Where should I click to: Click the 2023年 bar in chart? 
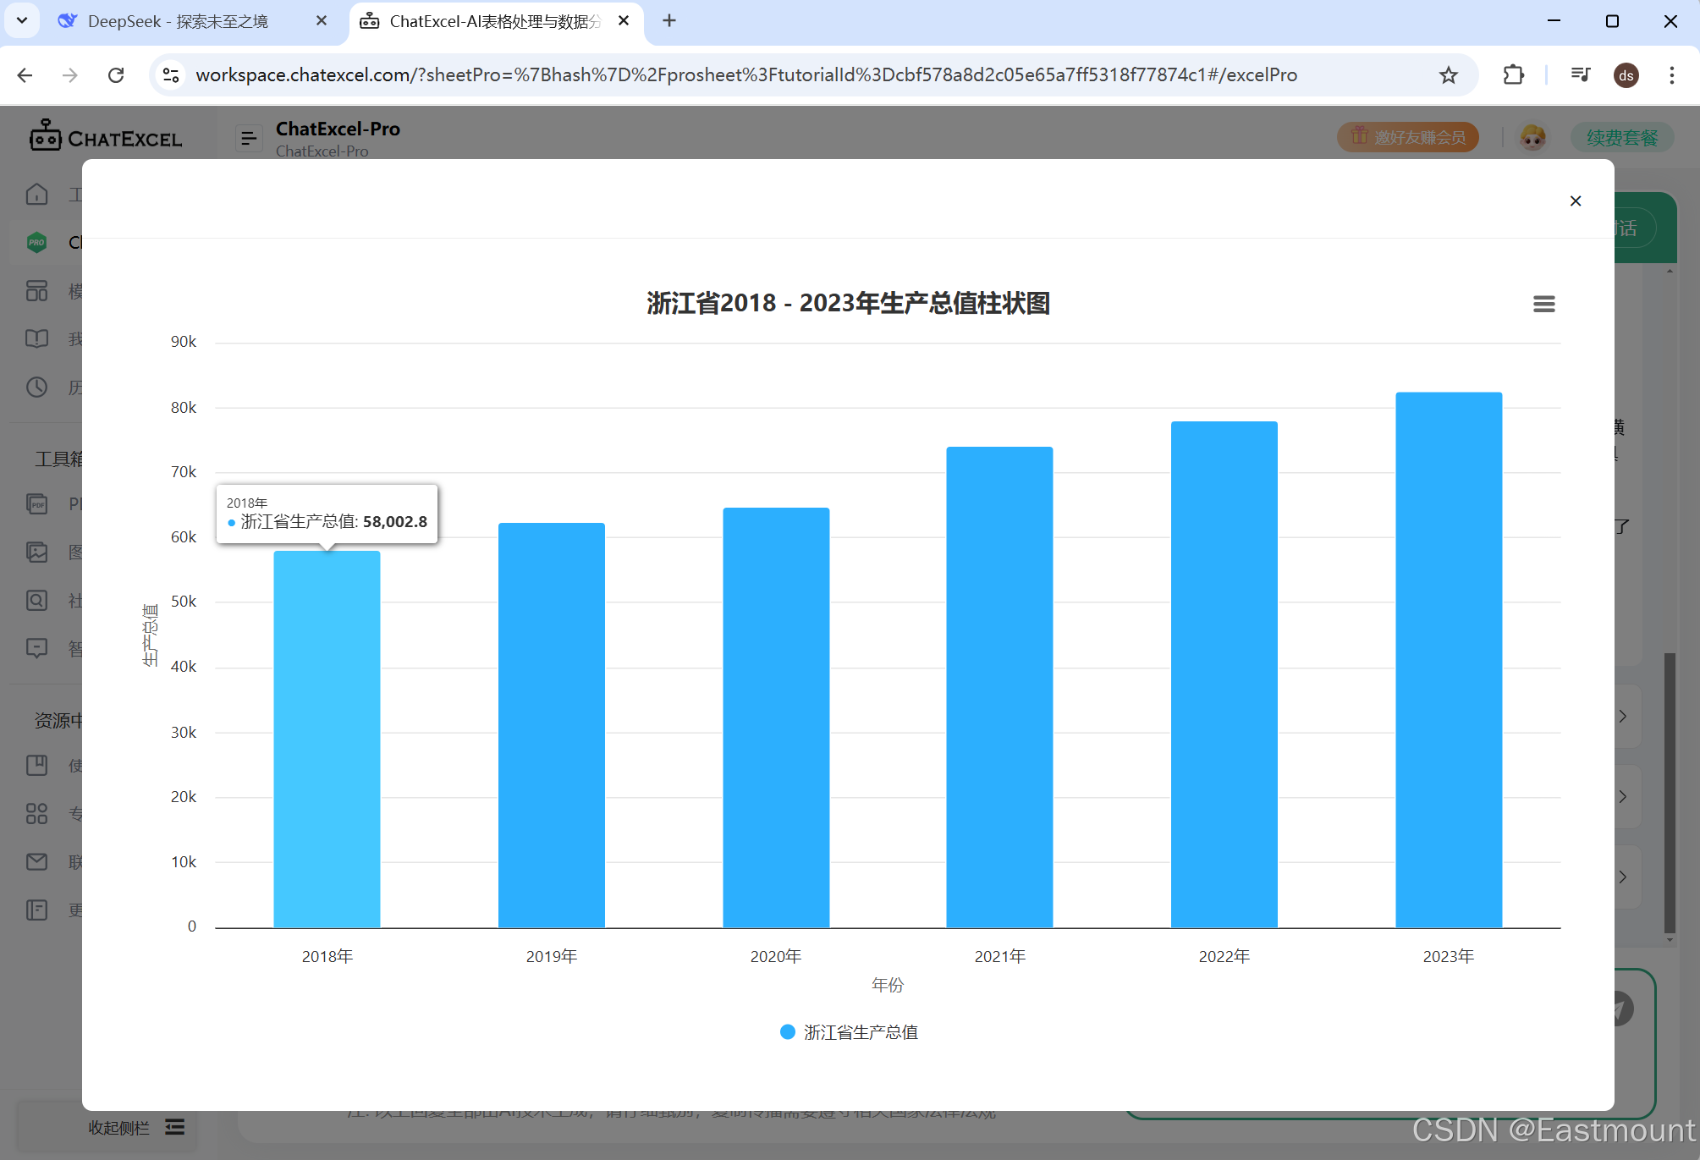1448,660
